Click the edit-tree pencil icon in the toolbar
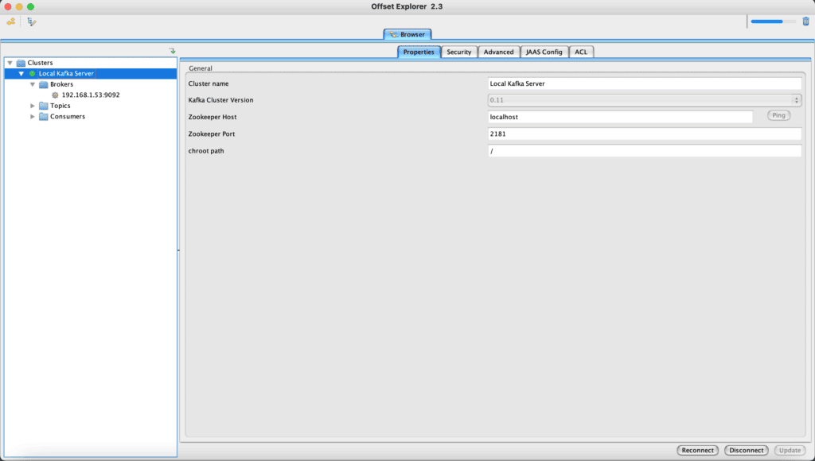This screenshot has width=815, height=461. 32,21
